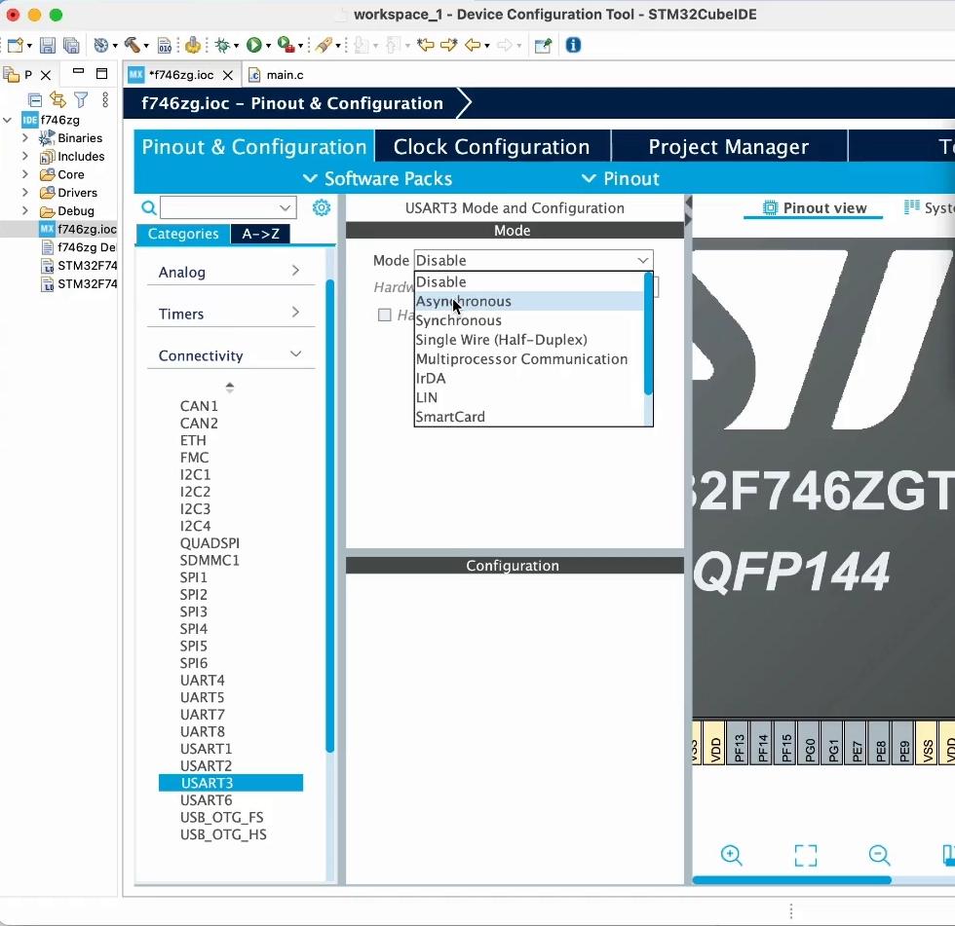Collapse the Connectivity category

point(228,354)
